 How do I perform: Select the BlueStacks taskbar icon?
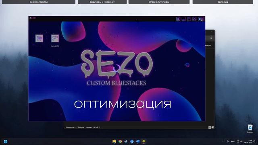pos(144,141)
